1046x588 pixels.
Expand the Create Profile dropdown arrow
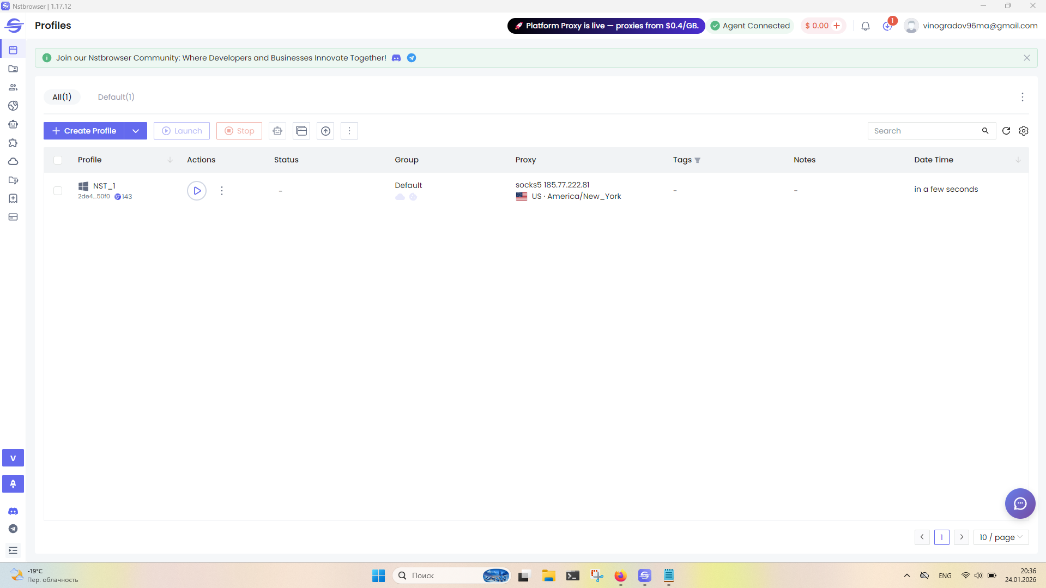(136, 131)
